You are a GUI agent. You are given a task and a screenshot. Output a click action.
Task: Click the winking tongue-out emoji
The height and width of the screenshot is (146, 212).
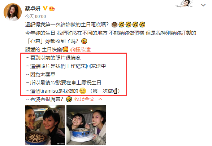[84, 41]
